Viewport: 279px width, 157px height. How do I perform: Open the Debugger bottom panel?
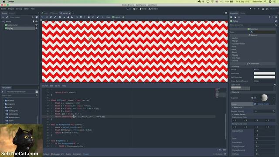(57, 154)
